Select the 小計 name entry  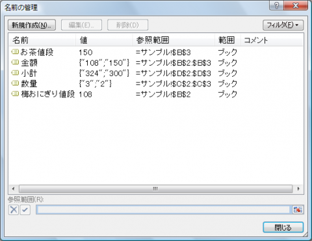(x=29, y=73)
